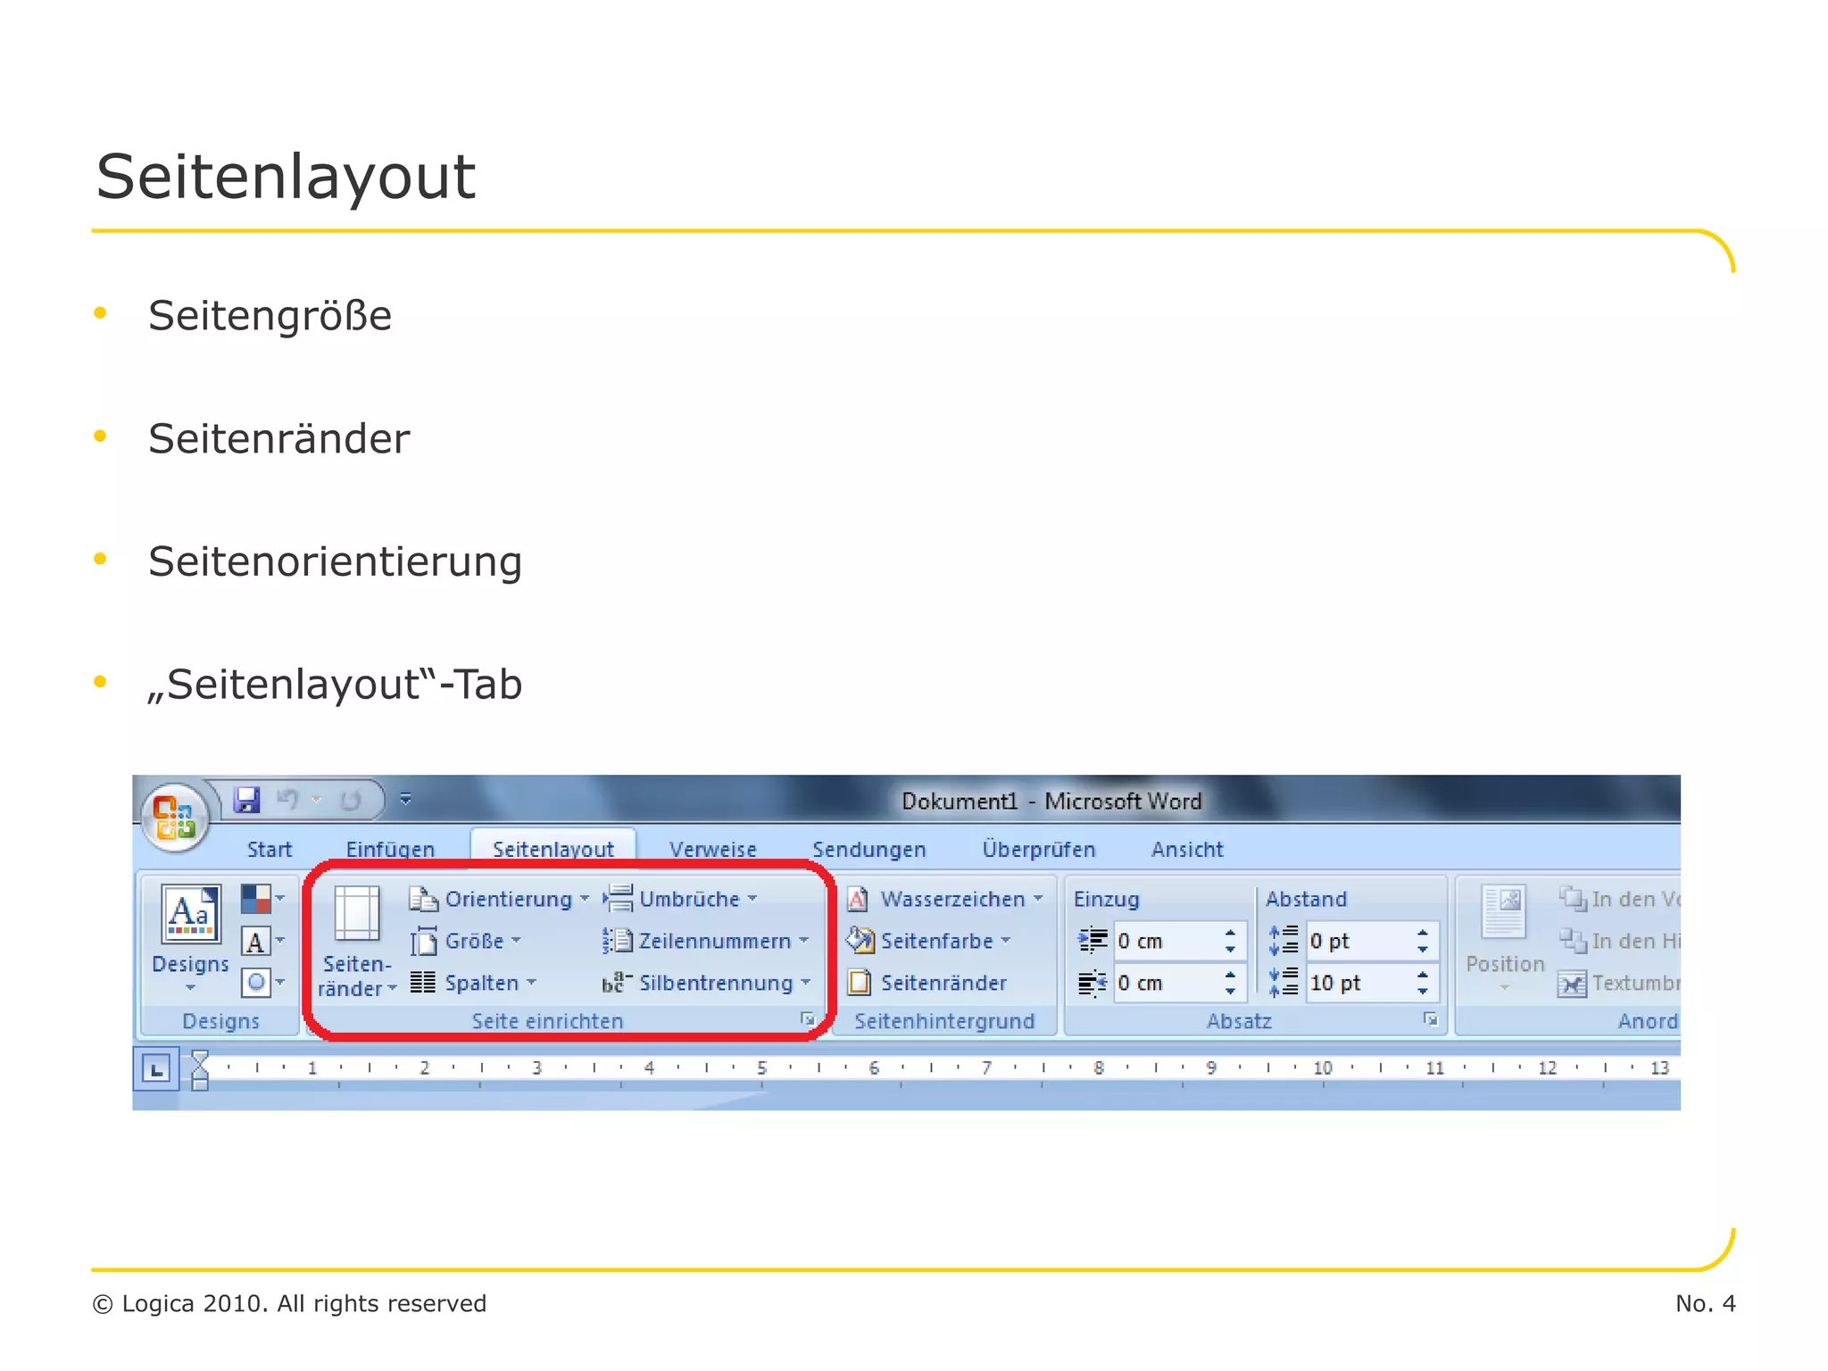Image resolution: width=1828 pixels, height=1371 pixels.
Task: Click the Office button orb
Action: pos(175,818)
